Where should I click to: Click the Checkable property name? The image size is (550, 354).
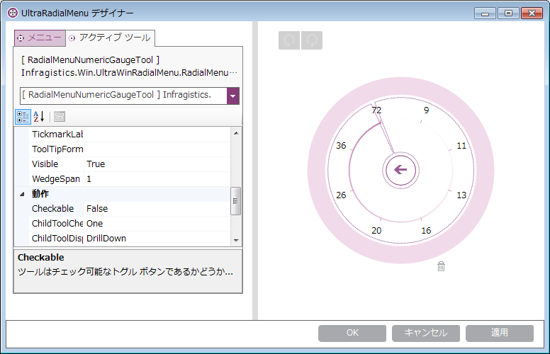click(x=52, y=209)
